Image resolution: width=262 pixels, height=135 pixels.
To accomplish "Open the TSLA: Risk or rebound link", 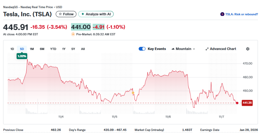I will pos(242,14).
